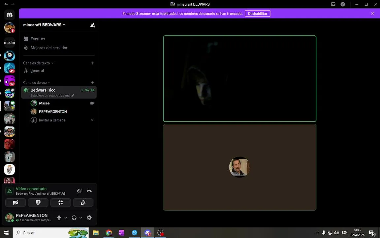
Task: Collapse Canales de texto category
Action: [x=38, y=63]
